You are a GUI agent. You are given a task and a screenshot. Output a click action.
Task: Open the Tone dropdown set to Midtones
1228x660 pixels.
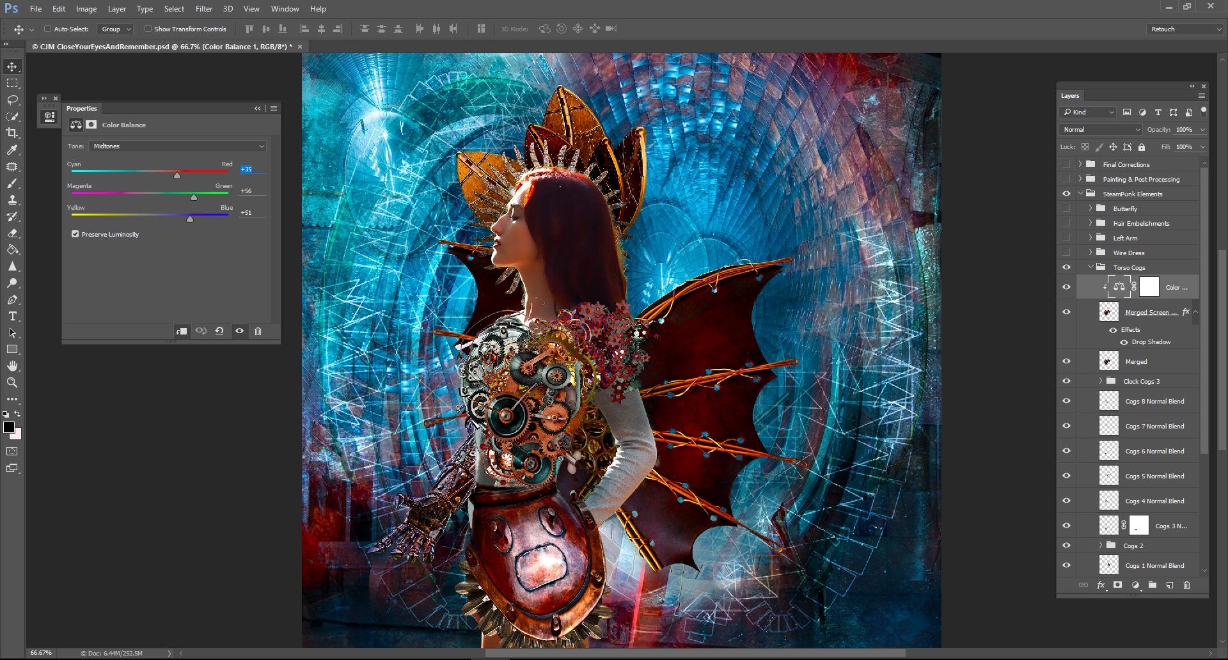pos(177,146)
